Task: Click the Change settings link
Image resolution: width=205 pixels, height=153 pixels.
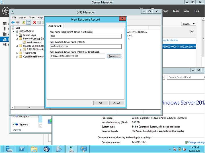Action: click(x=196, y=142)
